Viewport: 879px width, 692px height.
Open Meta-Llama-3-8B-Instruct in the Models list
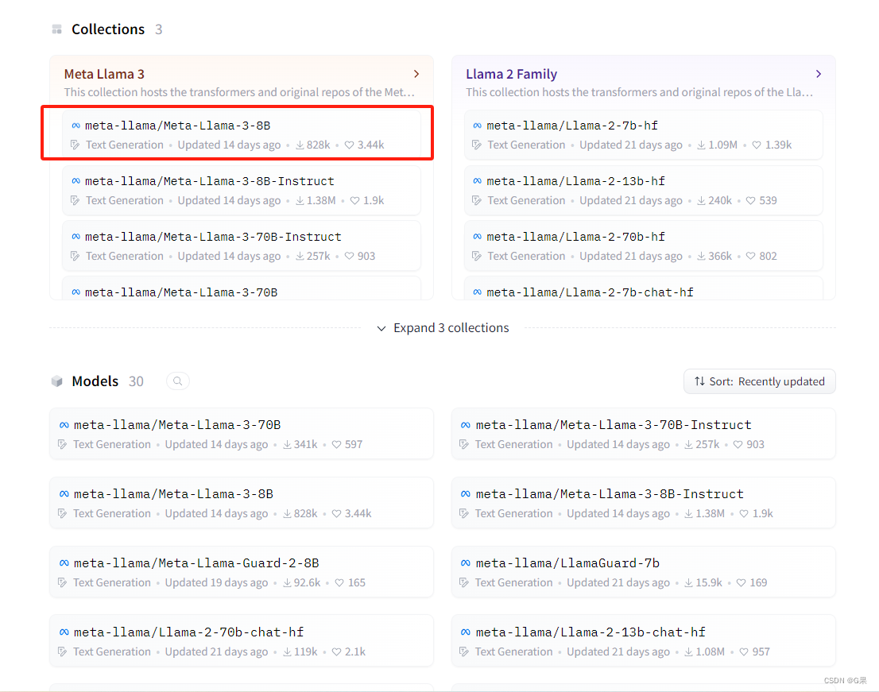pyautogui.click(x=644, y=503)
